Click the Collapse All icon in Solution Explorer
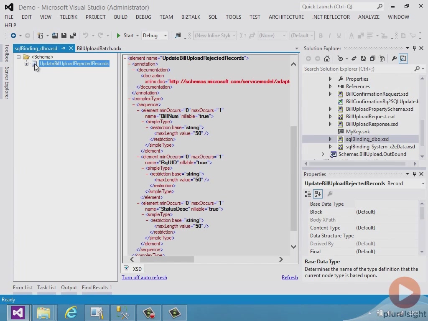This screenshot has width=428, height=321. tap(372, 59)
